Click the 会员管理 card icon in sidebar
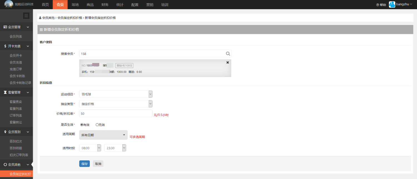 (x=5, y=27)
